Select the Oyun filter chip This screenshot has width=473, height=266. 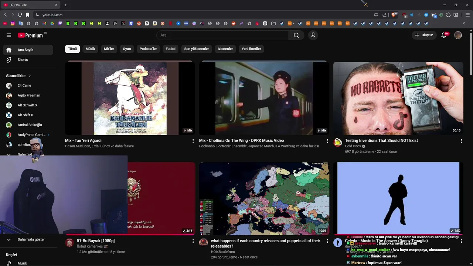[x=127, y=49]
